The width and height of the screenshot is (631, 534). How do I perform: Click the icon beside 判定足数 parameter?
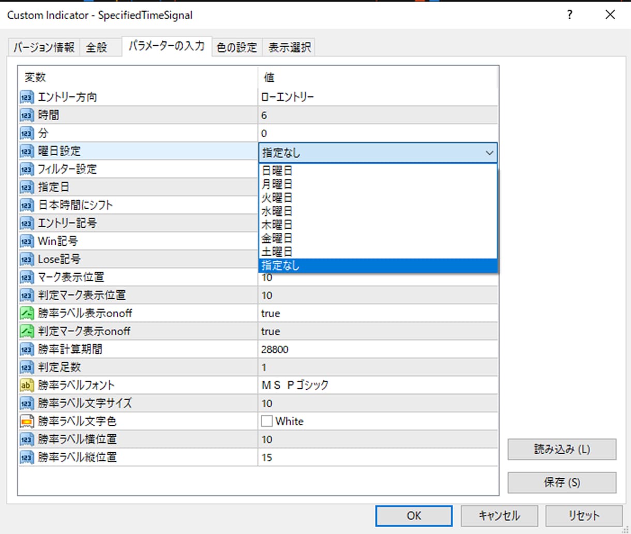[27, 367]
